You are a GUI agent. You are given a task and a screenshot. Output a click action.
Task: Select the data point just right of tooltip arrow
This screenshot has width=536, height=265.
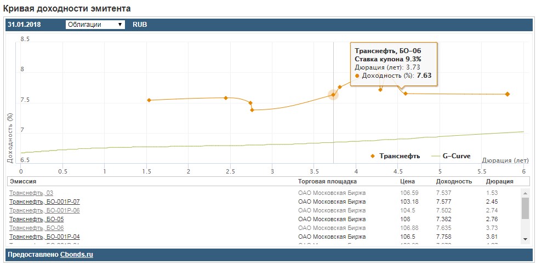click(406, 94)
